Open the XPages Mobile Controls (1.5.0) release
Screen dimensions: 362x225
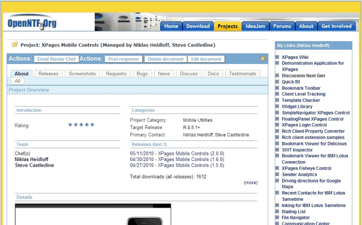point(177,165)
